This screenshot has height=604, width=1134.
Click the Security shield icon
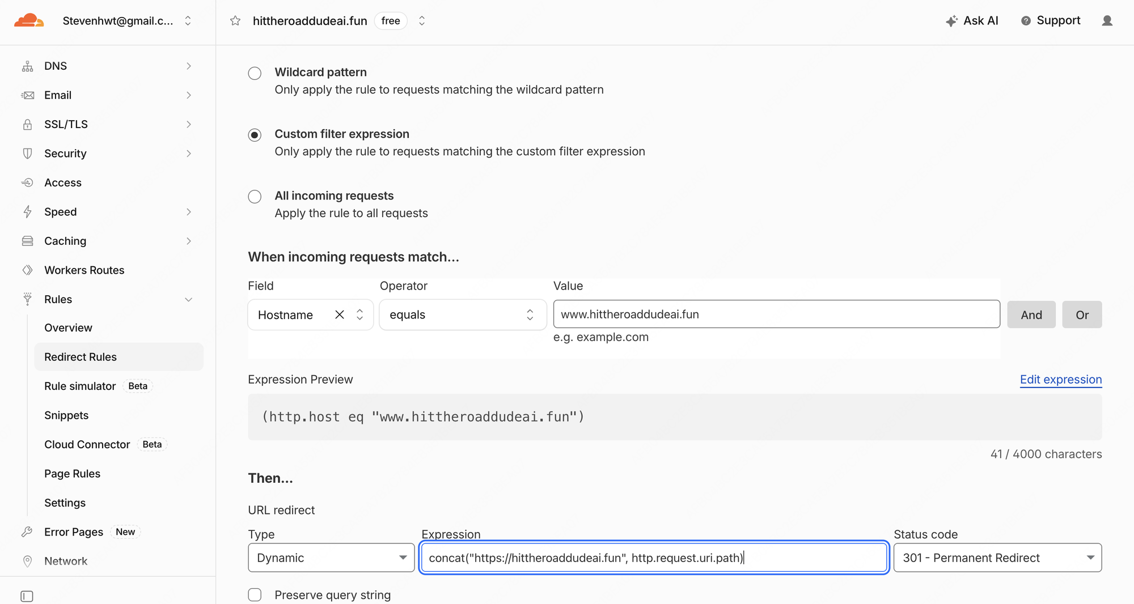point(27,154)
